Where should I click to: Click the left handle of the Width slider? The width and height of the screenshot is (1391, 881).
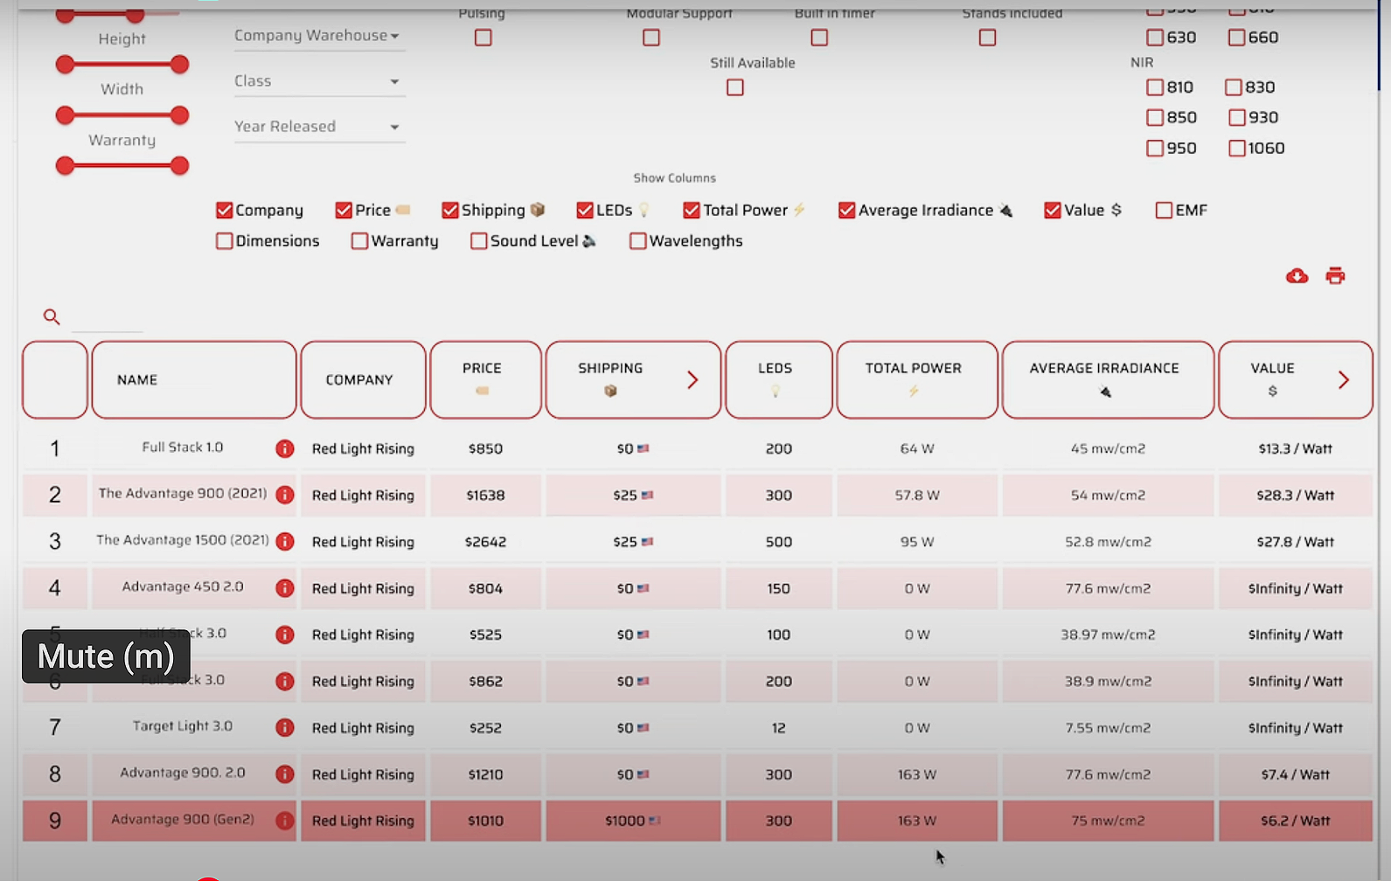click(65, 115)
